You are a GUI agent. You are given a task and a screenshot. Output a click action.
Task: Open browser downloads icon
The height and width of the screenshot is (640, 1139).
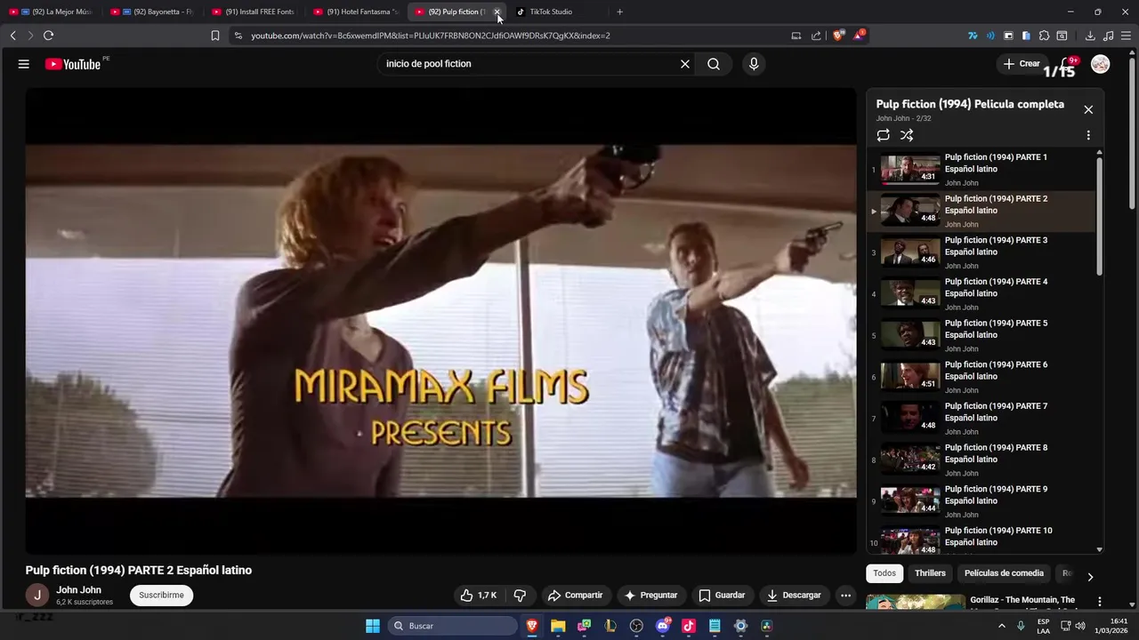tap(1090, 36)
